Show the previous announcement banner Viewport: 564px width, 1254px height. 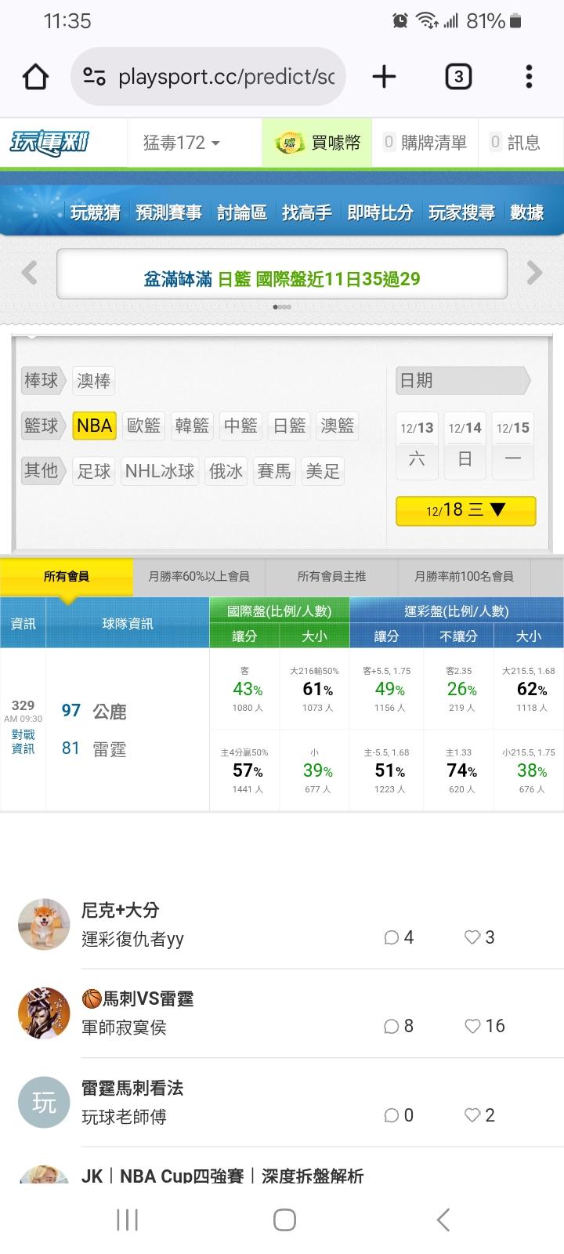(30, 273)
